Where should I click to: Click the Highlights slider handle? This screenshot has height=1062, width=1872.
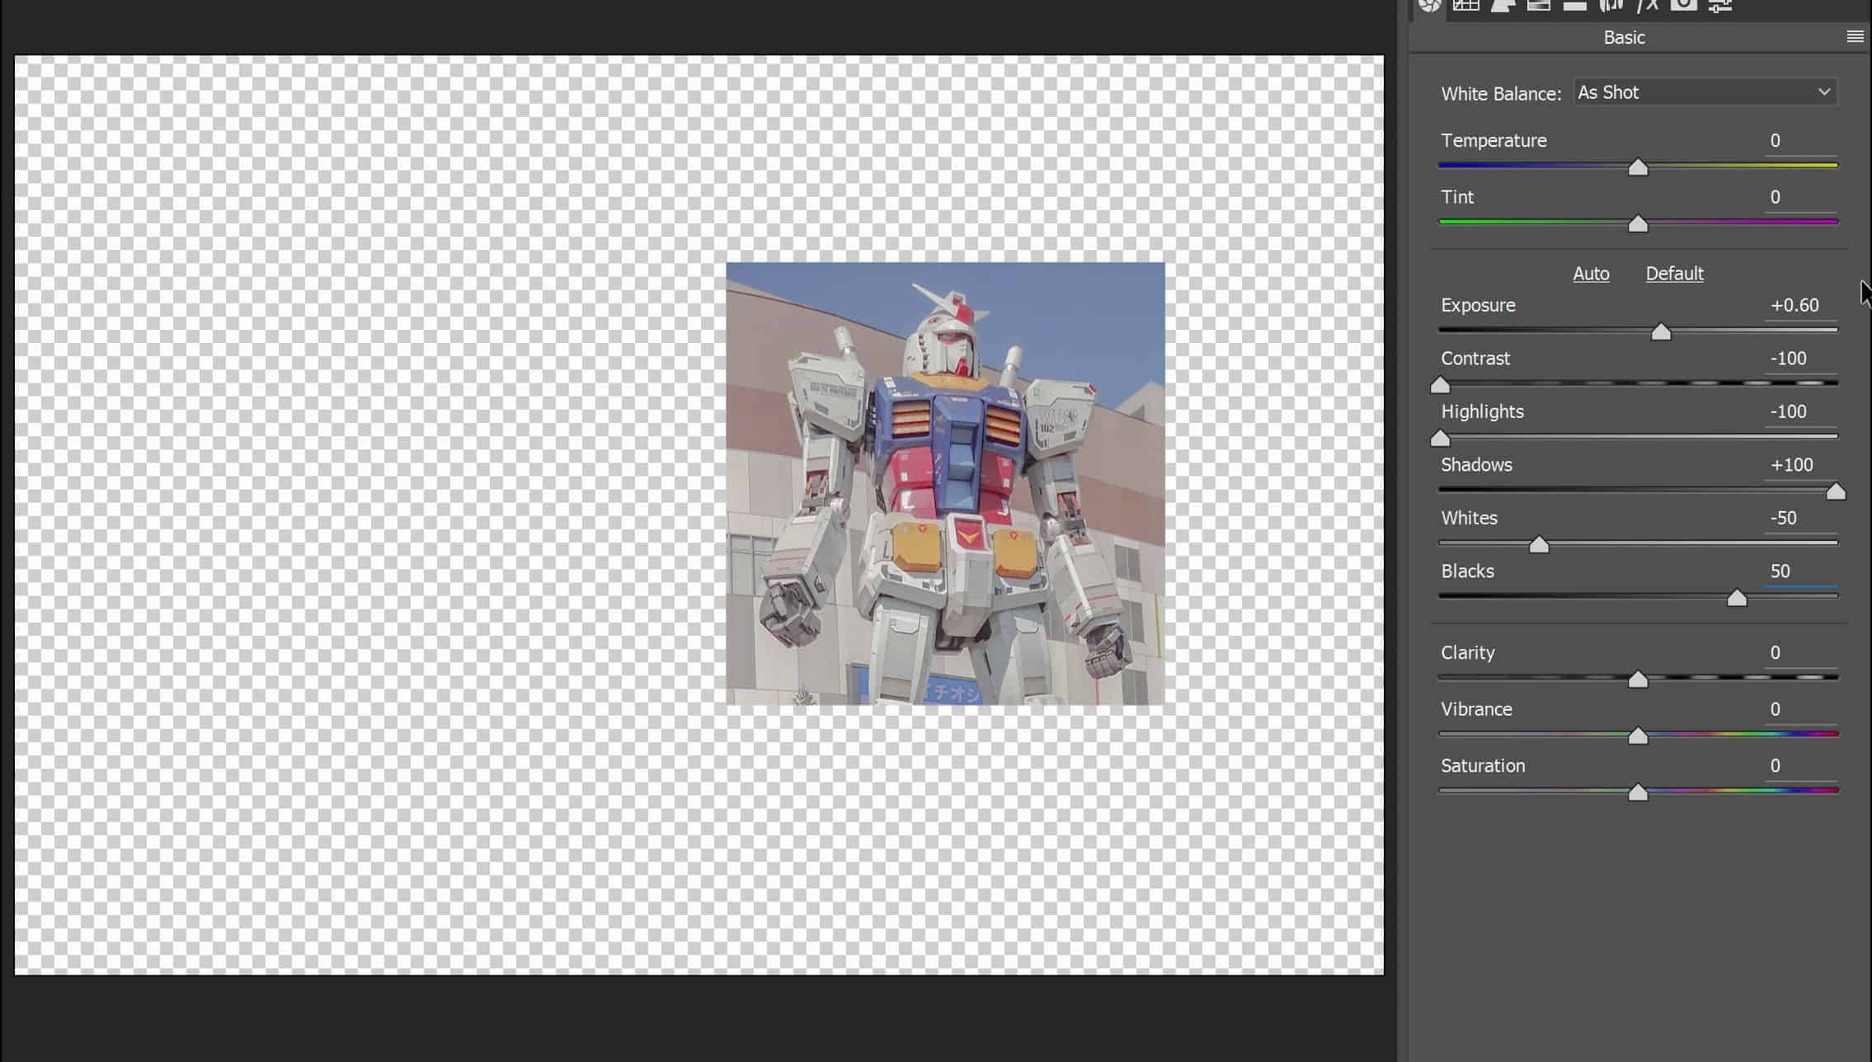[1440, 438]
